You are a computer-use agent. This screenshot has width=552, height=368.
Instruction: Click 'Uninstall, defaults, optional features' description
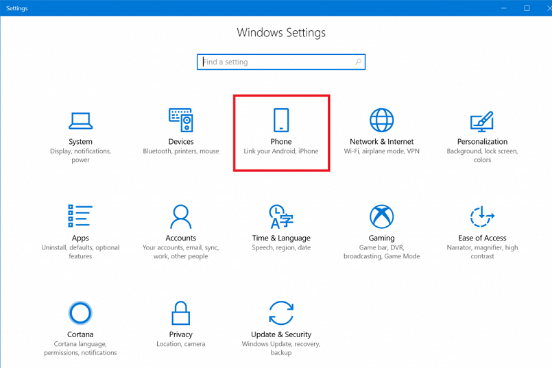pos(80,252)
